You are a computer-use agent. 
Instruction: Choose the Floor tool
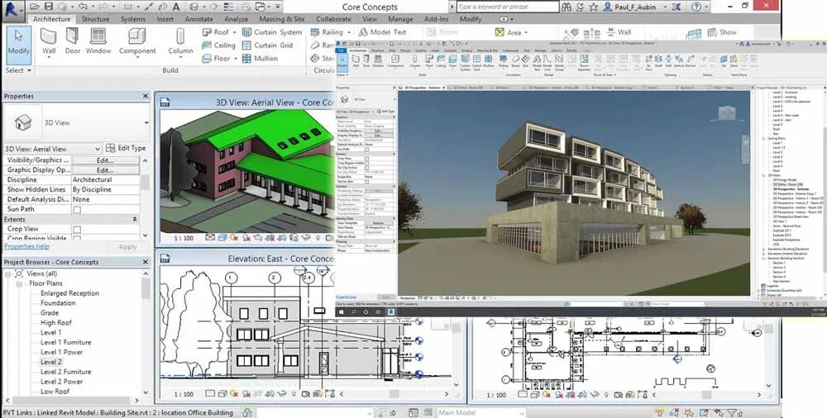tap(216, 59)
